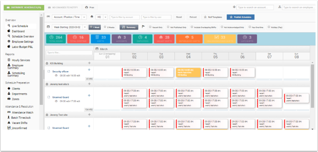The image size is (318, 152).
Task: Click the Zones binoculars icon
Action: pyautogui.click(x=9, y=99)
